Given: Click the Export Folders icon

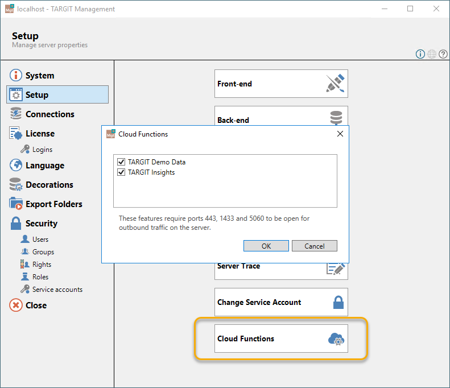Looking at the screenshot, I should pyautogui.click(x=16, y=204).
